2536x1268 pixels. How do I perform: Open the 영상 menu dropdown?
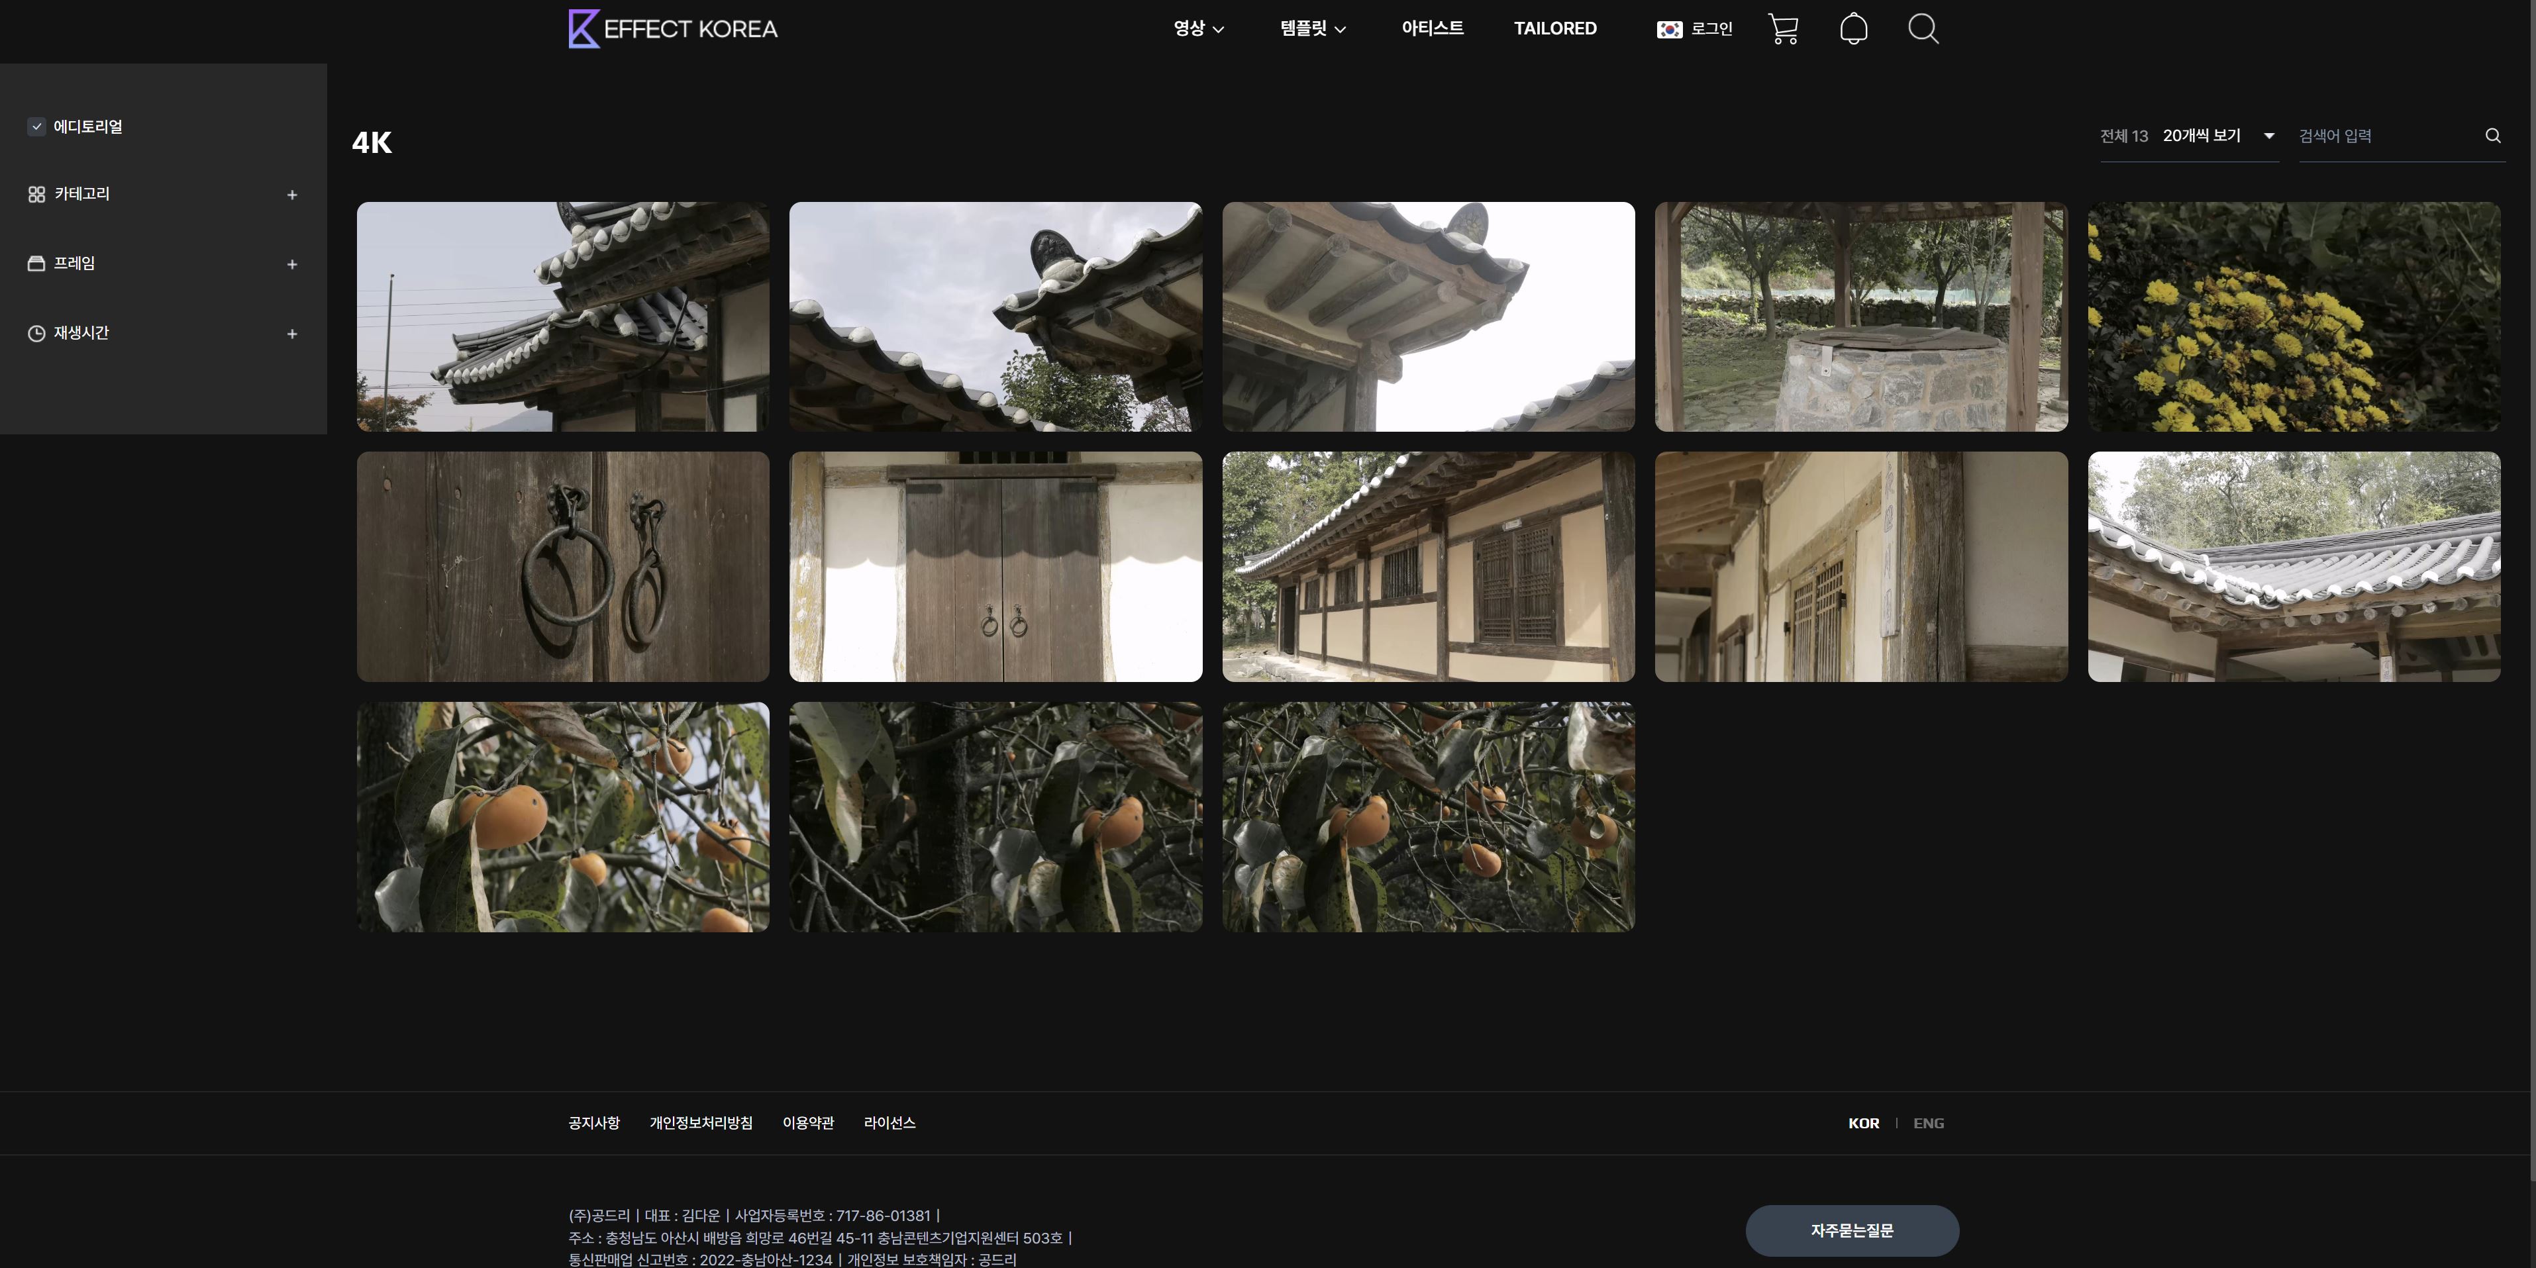(x=1198, y=28)
